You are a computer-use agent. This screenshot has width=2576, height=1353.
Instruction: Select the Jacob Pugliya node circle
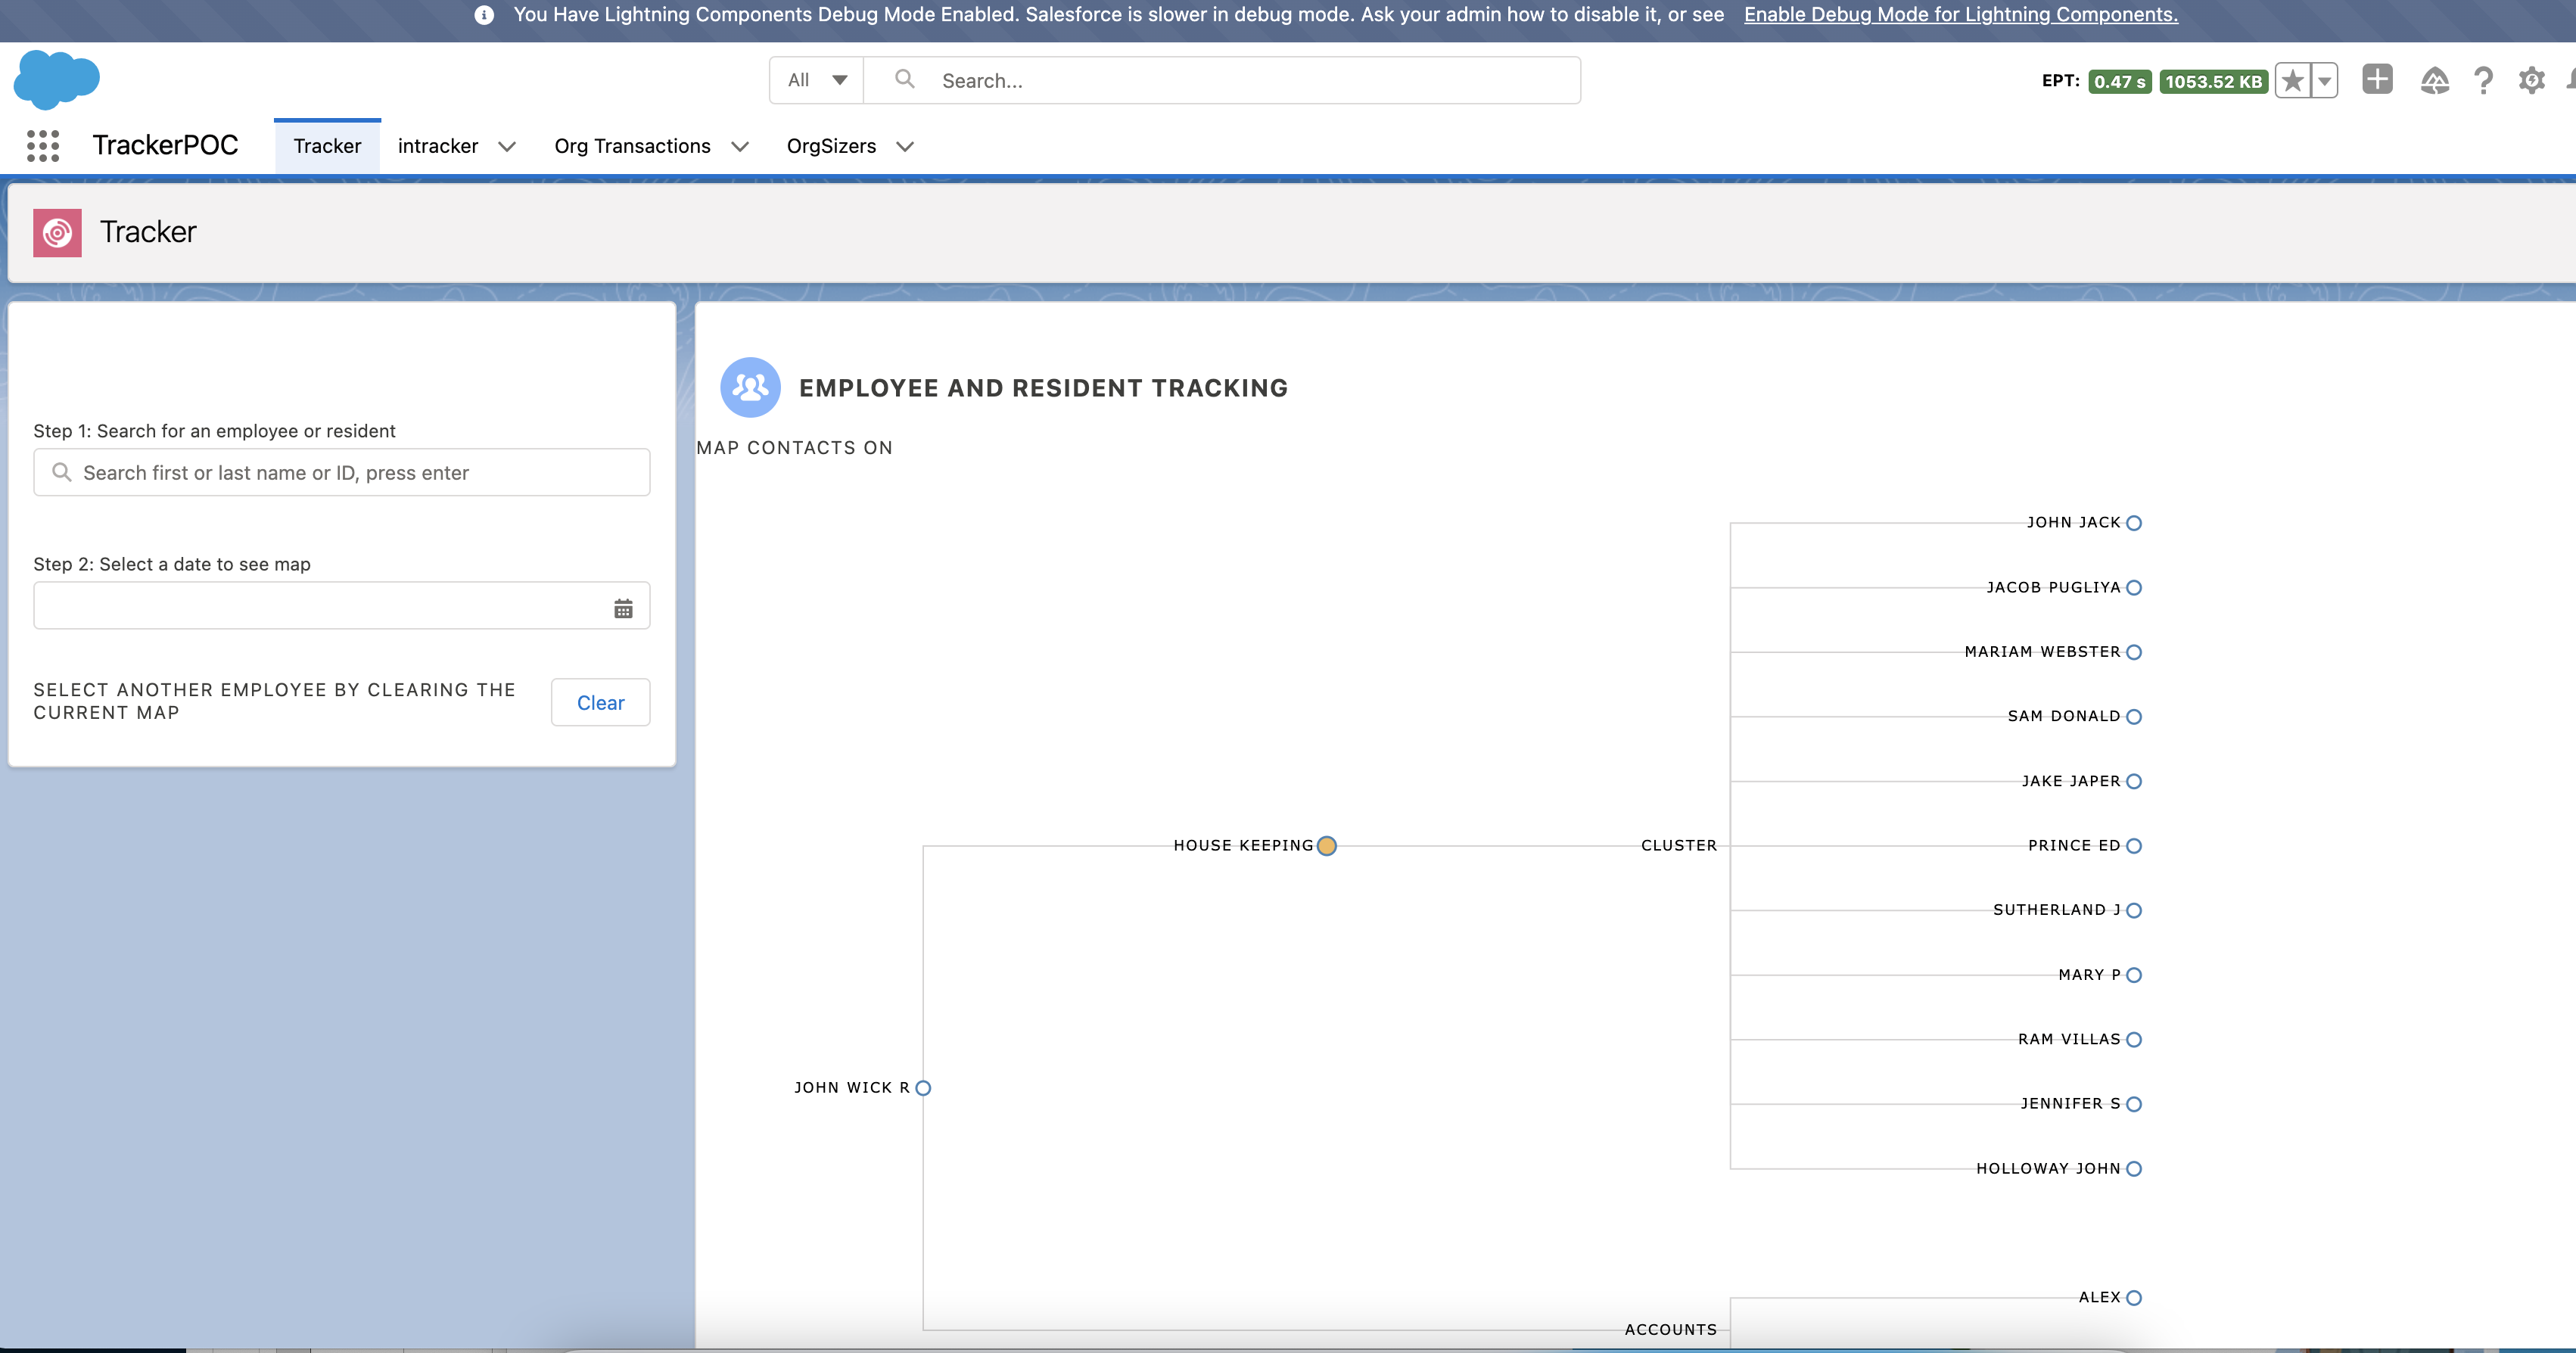pos(2134,588)
